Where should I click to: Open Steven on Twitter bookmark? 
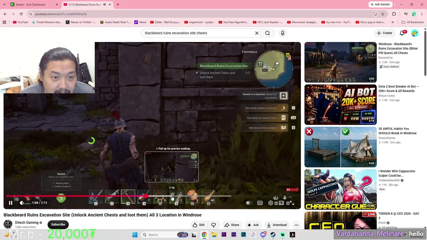(x=81, y=22)
